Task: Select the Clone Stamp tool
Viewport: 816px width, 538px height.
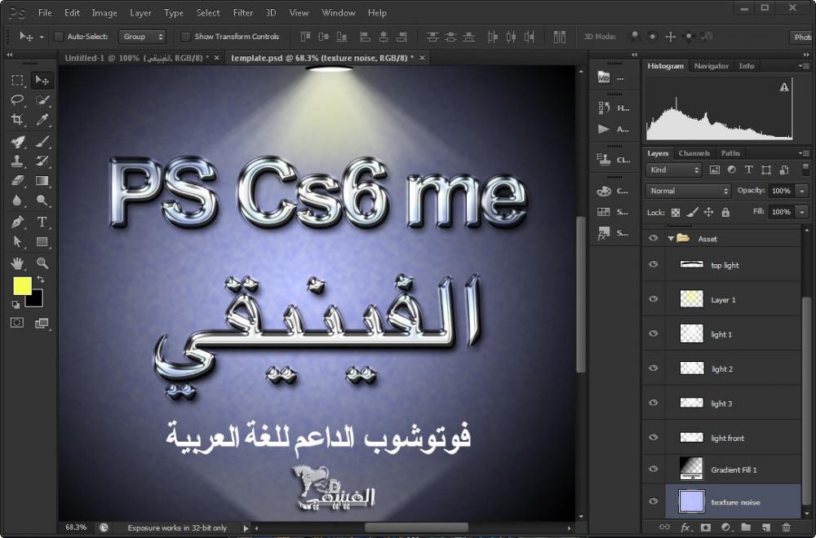Action: [18, 161]
